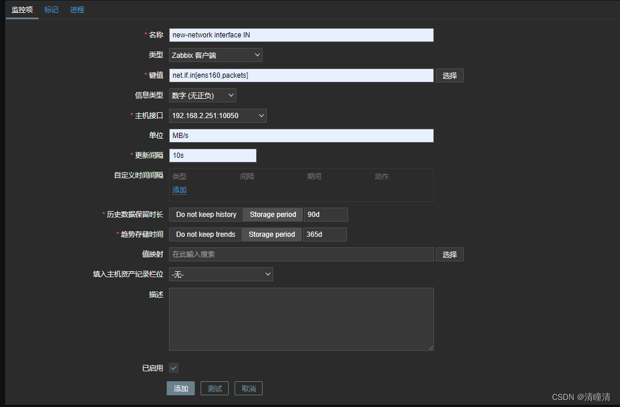
Task: Click the 间隔 column header in custom intervals
Action: (x=247, y=176)
